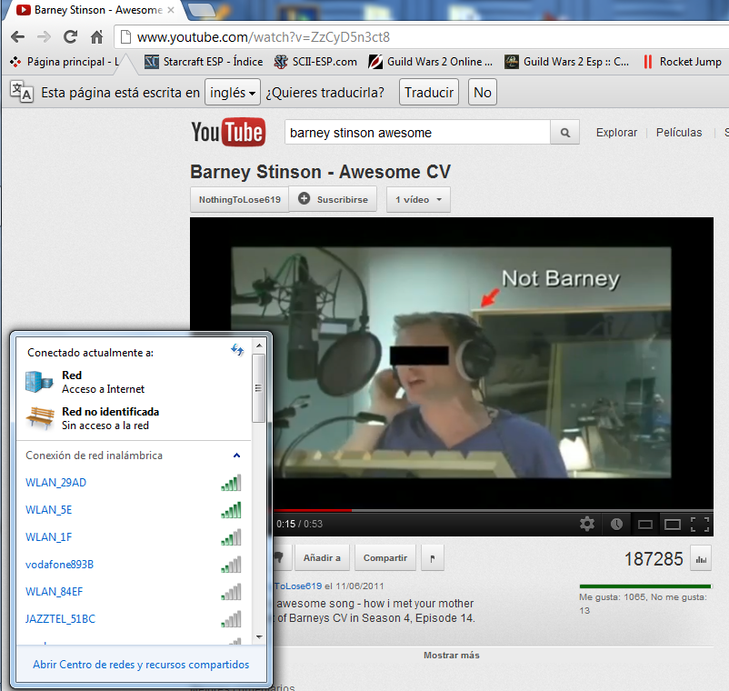Viewport: 729px width, 691px height.
Task: Open the Rocket Jump bookmark
Action: pyautogui.click(x=682, y=62)
